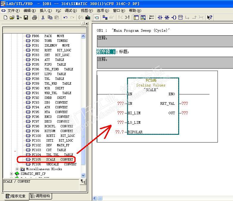Cut selection with the scissors icon
This screenshot has width=233, height=201.
(43, 18)
